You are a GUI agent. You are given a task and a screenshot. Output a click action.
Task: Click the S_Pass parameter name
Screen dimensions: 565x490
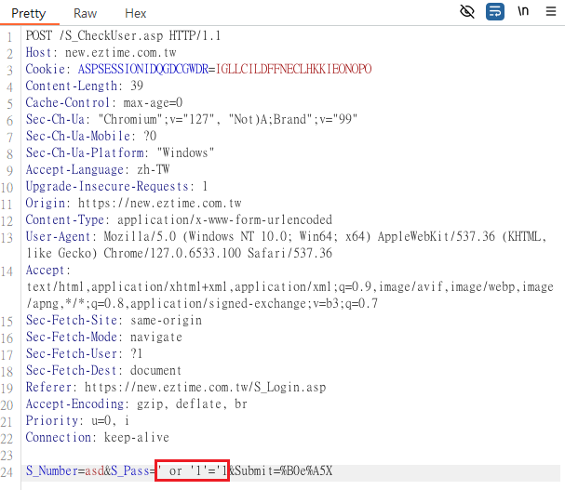[x=130, y=470]
